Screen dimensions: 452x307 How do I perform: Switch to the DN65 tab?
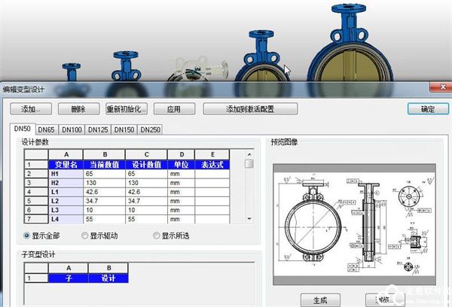click(47, 129)
